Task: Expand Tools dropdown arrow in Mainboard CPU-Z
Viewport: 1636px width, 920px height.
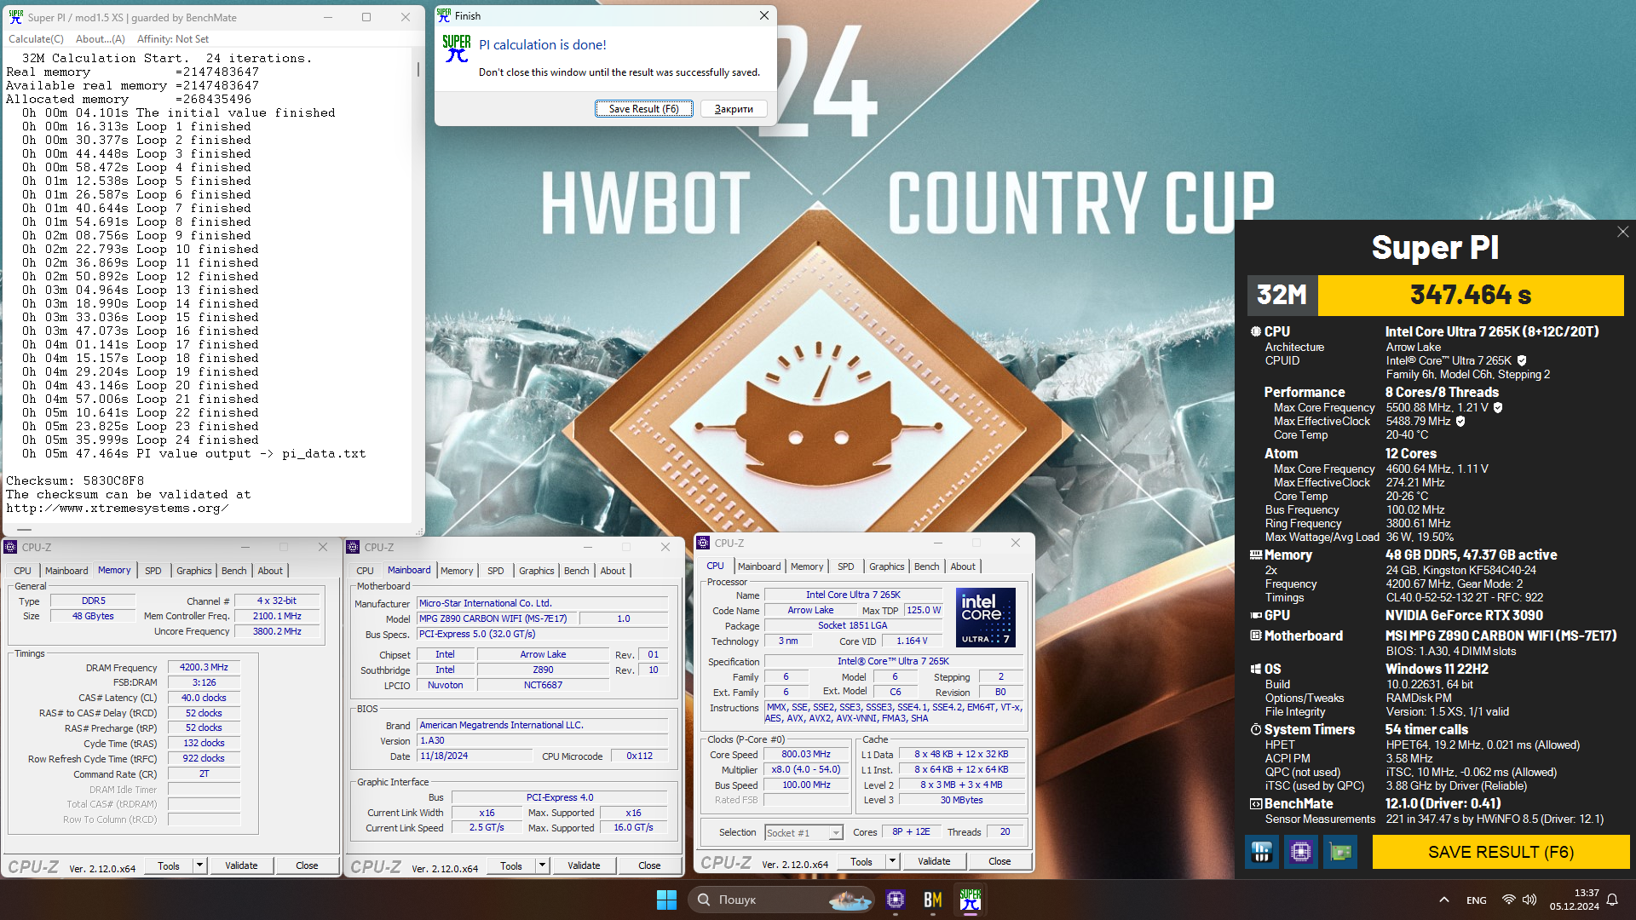Action: (x=542, y=865)
